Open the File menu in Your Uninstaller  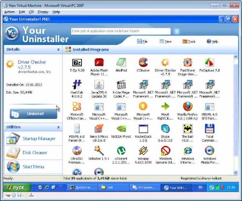tap(142, 42)
